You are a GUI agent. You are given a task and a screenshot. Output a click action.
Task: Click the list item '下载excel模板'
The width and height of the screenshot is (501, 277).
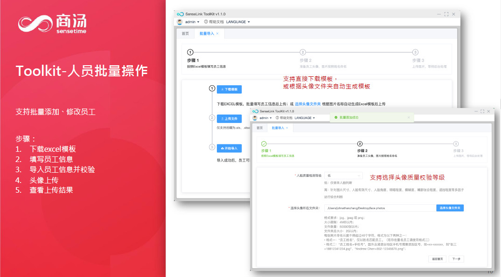53,149
